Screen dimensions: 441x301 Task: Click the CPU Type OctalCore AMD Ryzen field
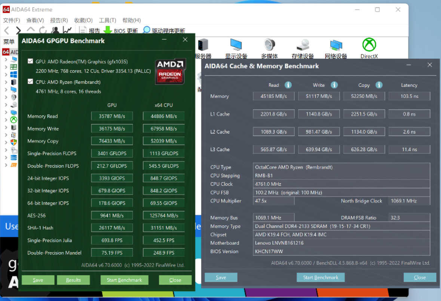coord(342,167)
